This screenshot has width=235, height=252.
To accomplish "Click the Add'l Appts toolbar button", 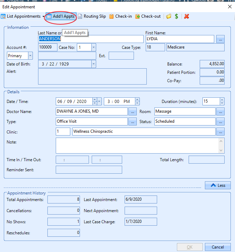I will 61,16.
